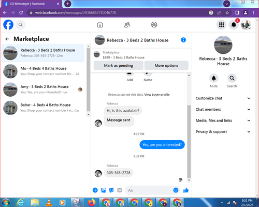259x207 pixels.
Task: Click the browser address bar URL
Action: click(75, 12)
